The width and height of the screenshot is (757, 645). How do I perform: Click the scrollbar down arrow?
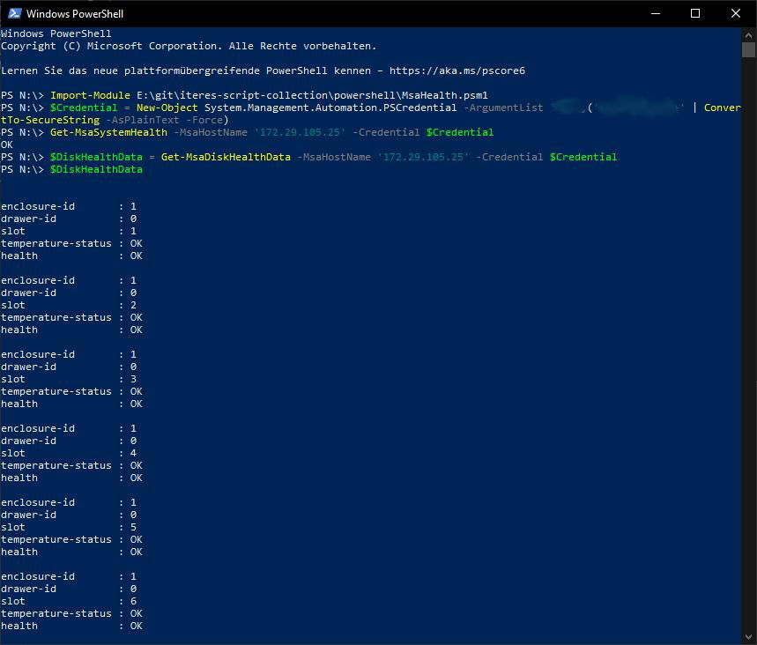pos(748,636)
